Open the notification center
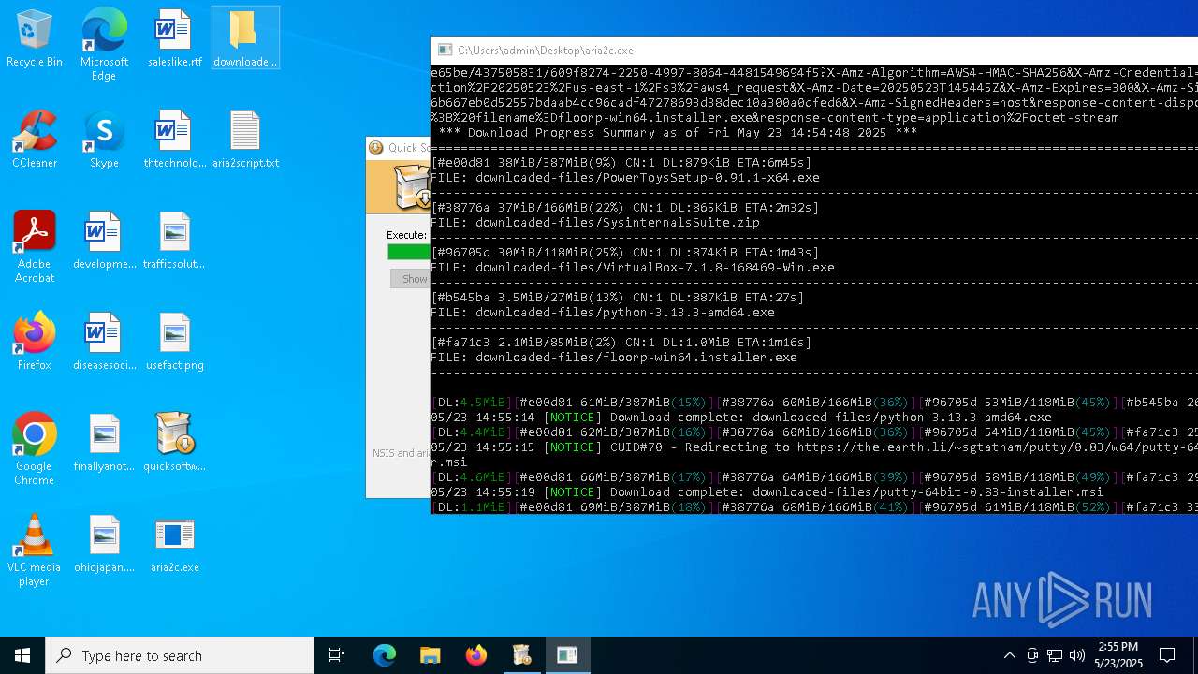This screenshot has width=1198, height=674. pyautogui.click(x=1167, y=655)
